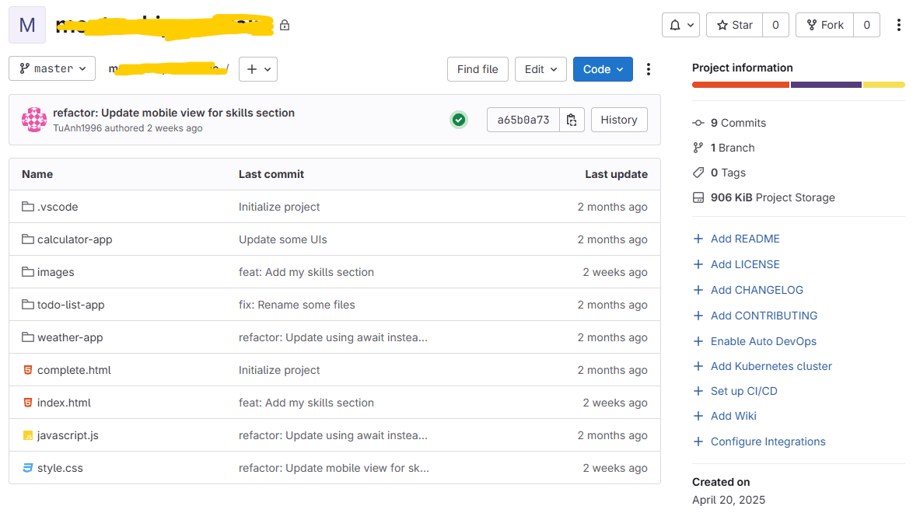Open the master branch selector dropdown
The height and width of the screenshot is (520, 920).
tap(51, 68)
